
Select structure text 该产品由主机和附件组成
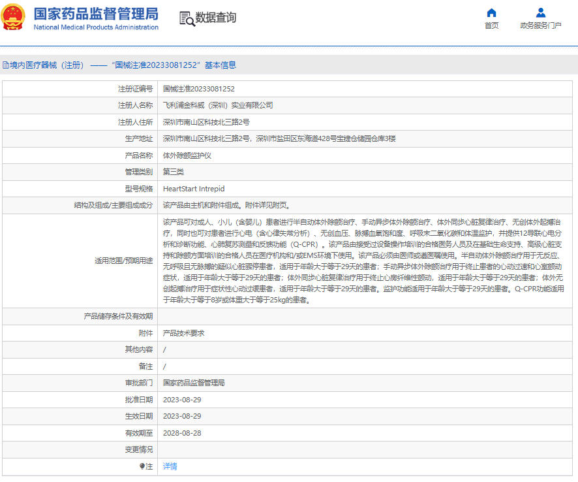(226, 205)
